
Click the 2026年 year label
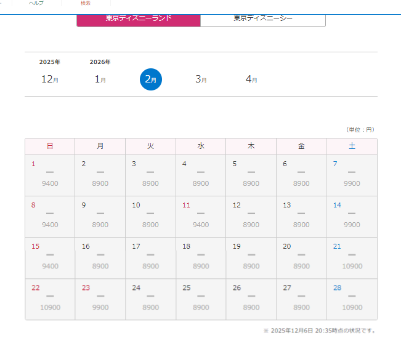[x=100, y=62]
